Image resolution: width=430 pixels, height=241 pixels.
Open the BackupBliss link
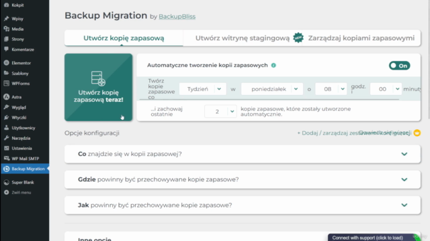click(177, 16)
